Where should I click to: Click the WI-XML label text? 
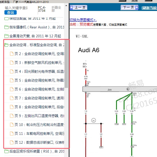tap(82, 36)
